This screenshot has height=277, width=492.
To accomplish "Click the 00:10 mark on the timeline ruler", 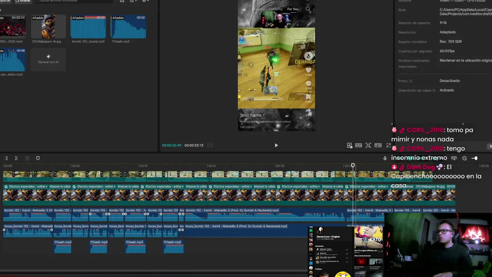I will coord(144,166).
